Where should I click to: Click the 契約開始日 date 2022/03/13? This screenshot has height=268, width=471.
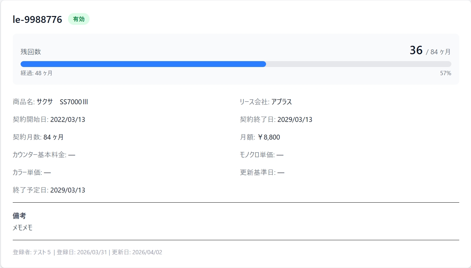[68, 119]
